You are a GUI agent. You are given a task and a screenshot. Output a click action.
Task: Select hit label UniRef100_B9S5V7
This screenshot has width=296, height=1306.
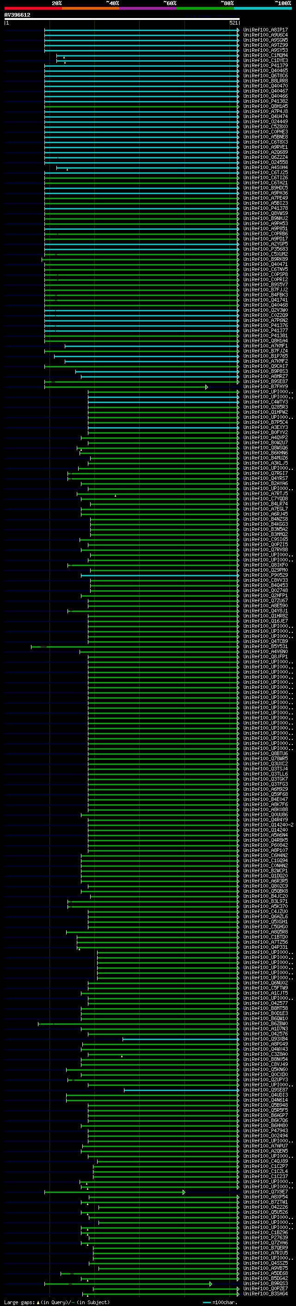(x=265, y=285)
